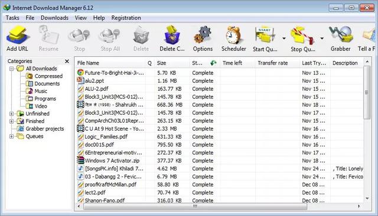The image size is (378, 216).
Task: Click the music icon of [SongsPK.info] Khiladi
Action: pyautogui.click(x=80, y=169)
